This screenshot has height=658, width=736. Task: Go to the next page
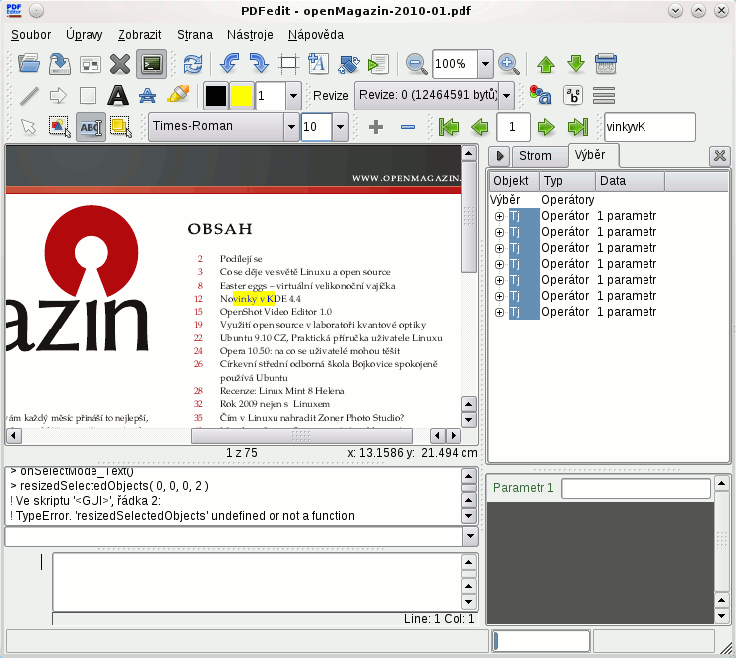(546, 127)
